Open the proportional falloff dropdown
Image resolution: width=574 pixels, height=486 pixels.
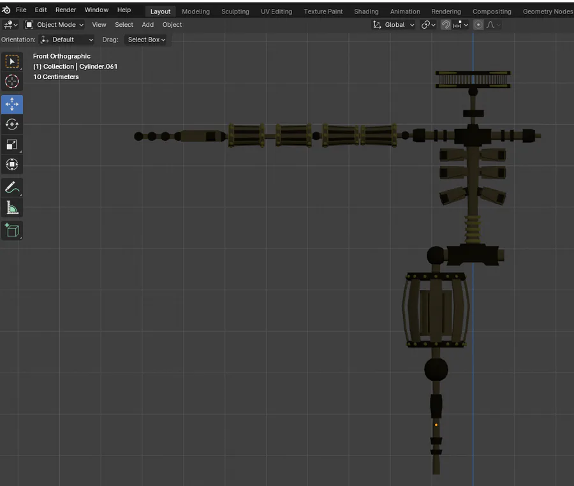[x=493, y=25]
